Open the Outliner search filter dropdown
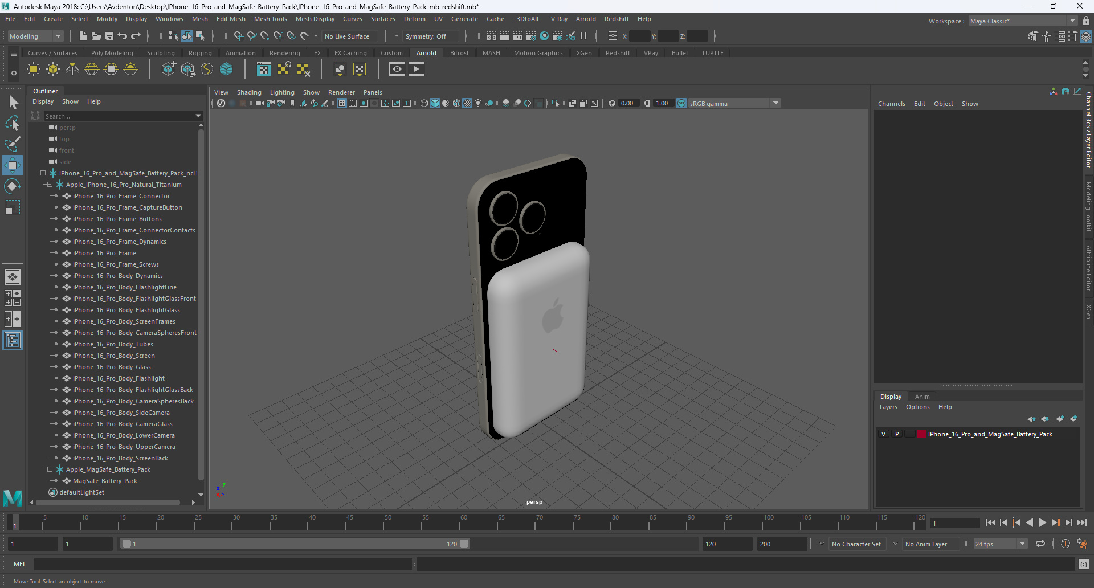 click(x=198, y=116)
